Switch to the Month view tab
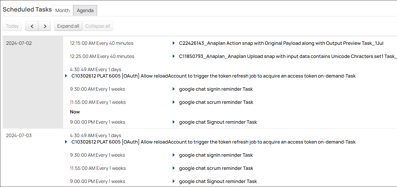This screenshot has width=397, height=187. click(62, 10)
